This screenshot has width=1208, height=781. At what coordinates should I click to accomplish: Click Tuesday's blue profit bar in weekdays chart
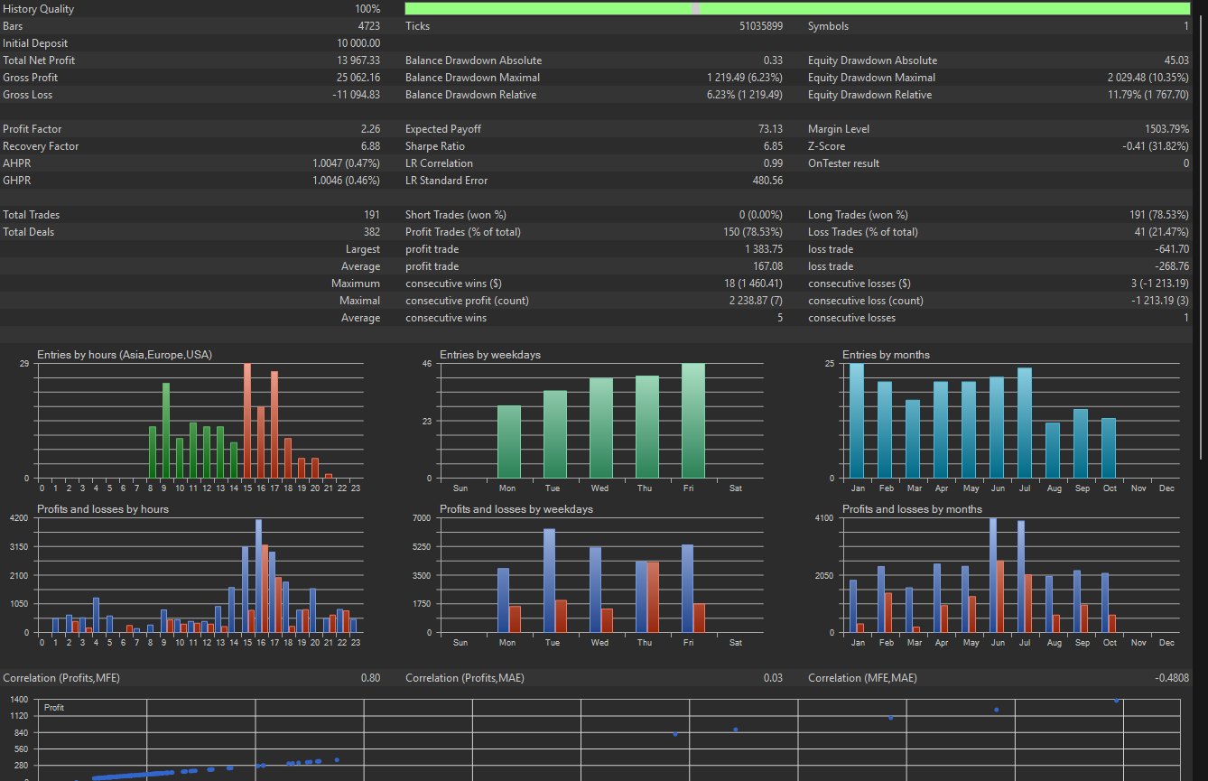coord(549,581)
